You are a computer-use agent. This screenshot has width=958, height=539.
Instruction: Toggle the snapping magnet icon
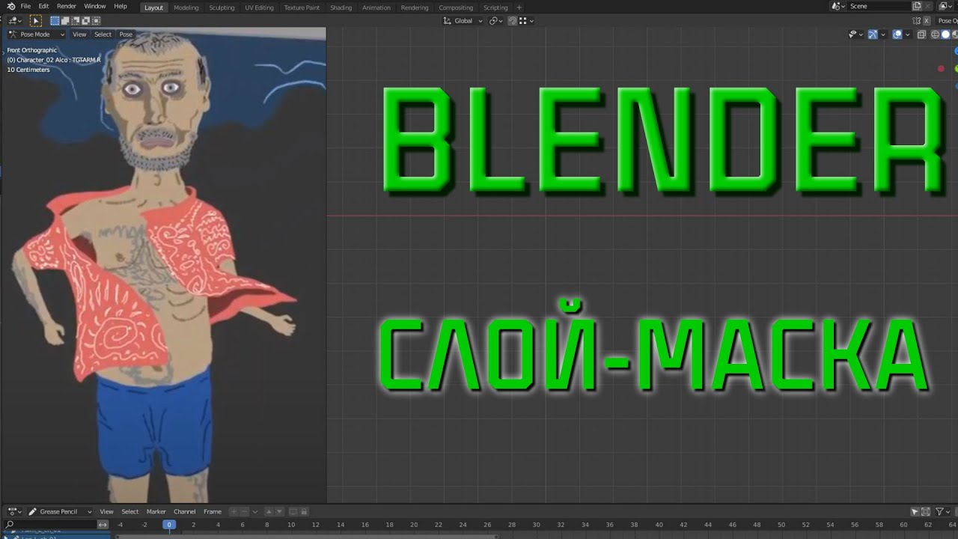pos(513,21)
